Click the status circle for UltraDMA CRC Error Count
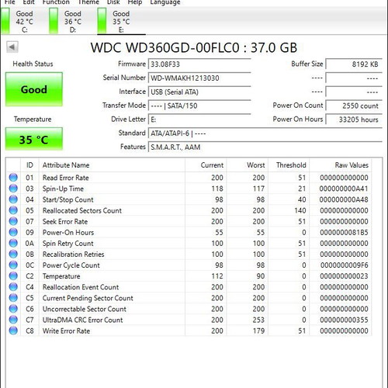 point(13,320)
